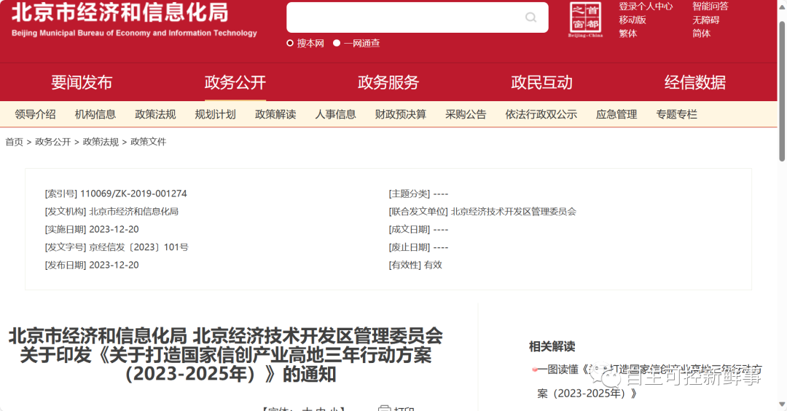The image size is (787, 411).
Task: Open 登录个人中心 link
Action: [x=646, y=7]
